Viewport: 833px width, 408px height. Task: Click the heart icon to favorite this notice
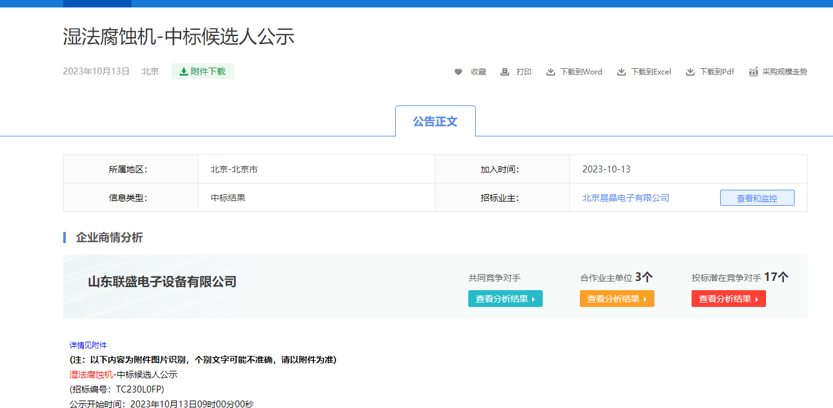tap(458, 72)
